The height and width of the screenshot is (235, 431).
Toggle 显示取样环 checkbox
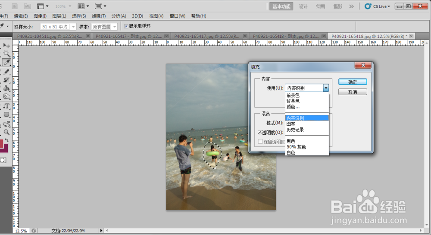pyautogui.click(x=126, y=26)
